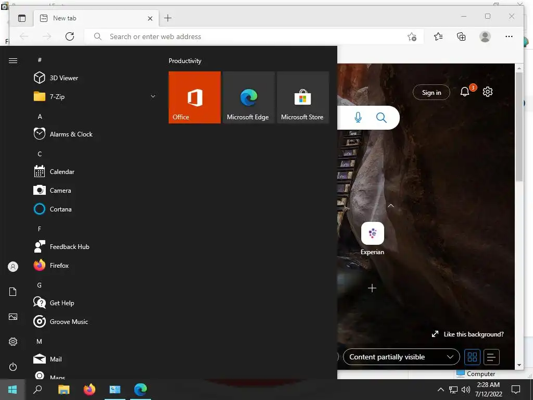The height and width of the screenshot is (400, 533).
Task: Click Like this background link
Action: pos(468,334)
